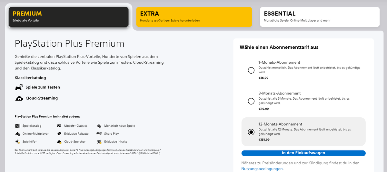Switch to the EXTRA tier tab
The image size is (387, 172).
coord(194,17)
